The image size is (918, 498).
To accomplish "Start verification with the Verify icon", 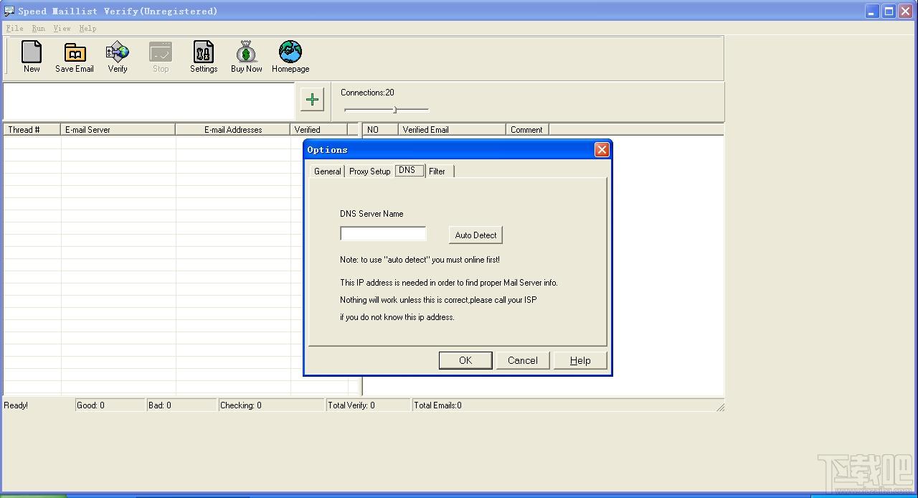I will coord(118,57).
